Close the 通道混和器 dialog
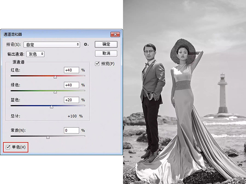246x184 pixels. pyautogui.click(x=115, y=34)
